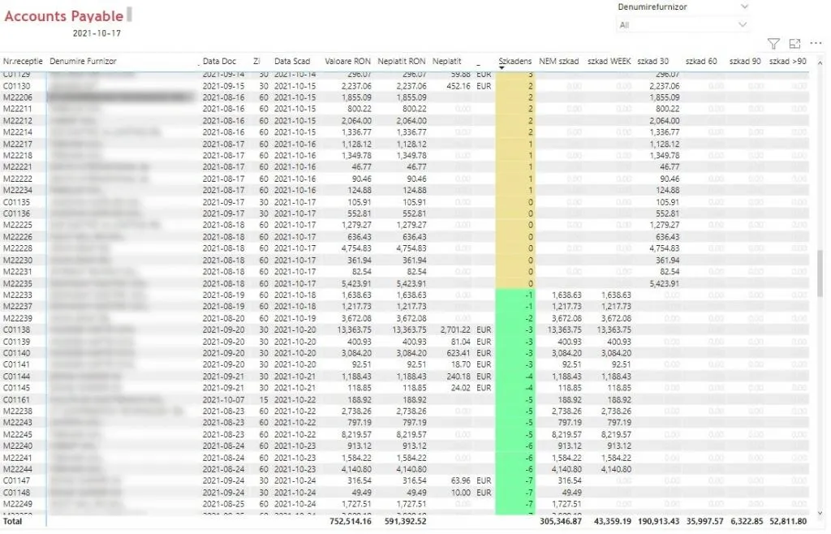Click the sort arrow under Szkadens header

502,68
